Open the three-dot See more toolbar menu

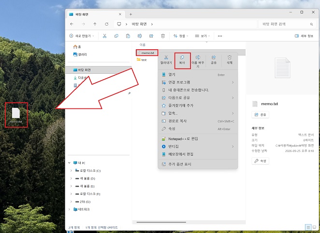coord(220,36)
